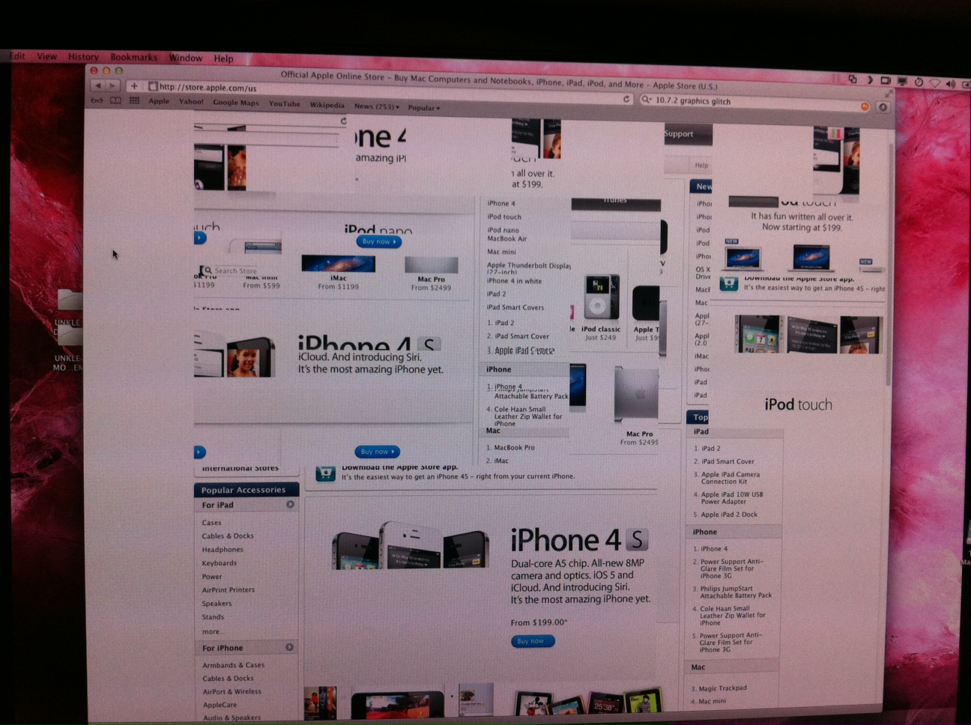
Task: Open the Google Maps bookmark
Action: pos(236,103)
